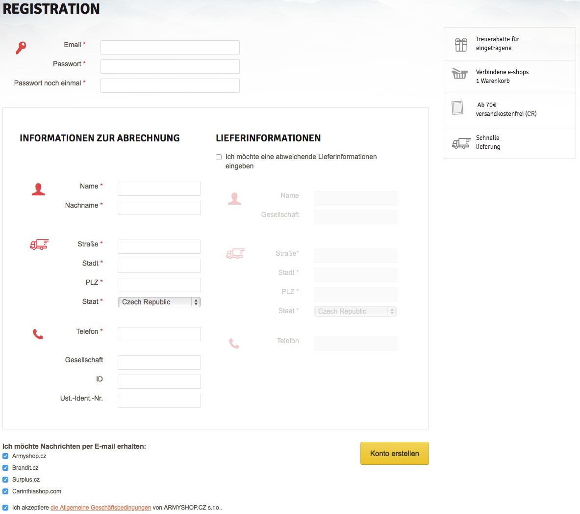This screenshot has height=514, width=580.
Task: Click the red delivery truck icon beside Straße
Action: click(x=39, y=244)
